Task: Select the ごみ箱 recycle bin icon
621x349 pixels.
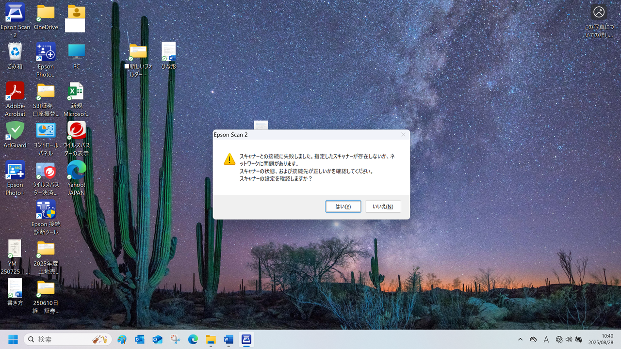Action: pos(15,56)
